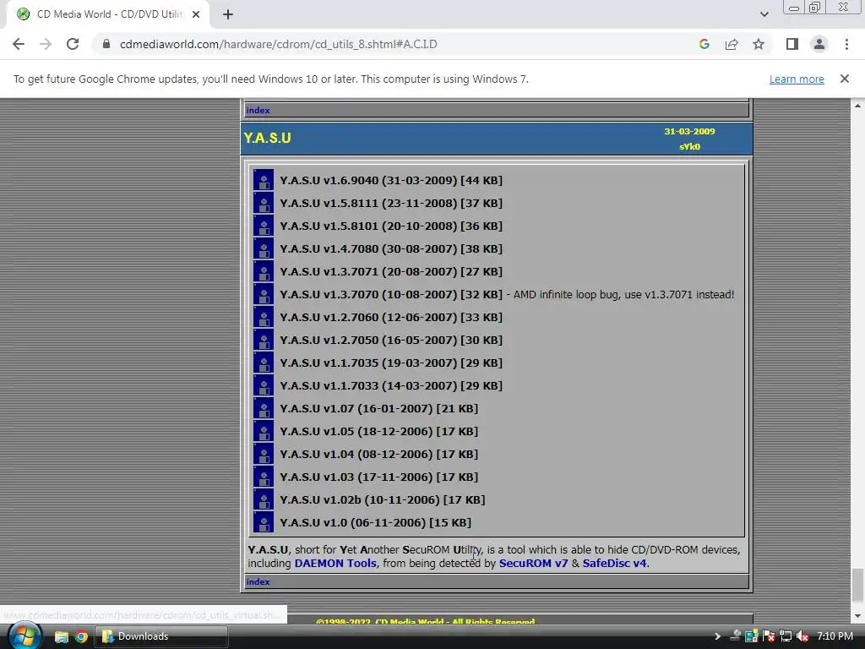Click the download icon for Y.A.S.U v1.6.9040
Viewport: 865px width, 649px height.
(x=264, y=181)
